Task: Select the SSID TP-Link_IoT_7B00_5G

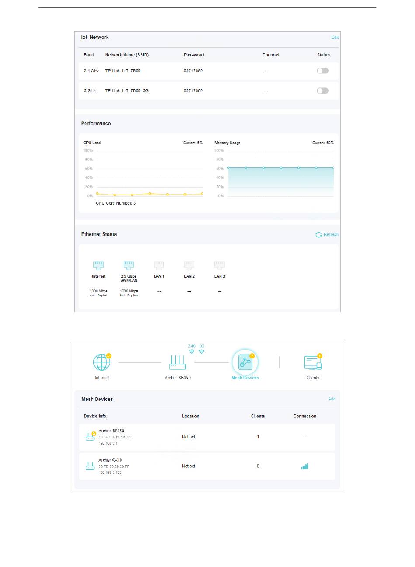Action: click(127, 91)
